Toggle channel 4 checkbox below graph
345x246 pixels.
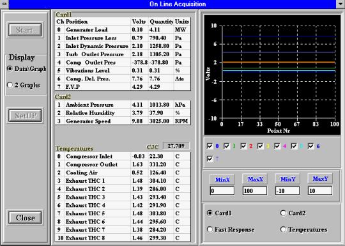(277, 146)
